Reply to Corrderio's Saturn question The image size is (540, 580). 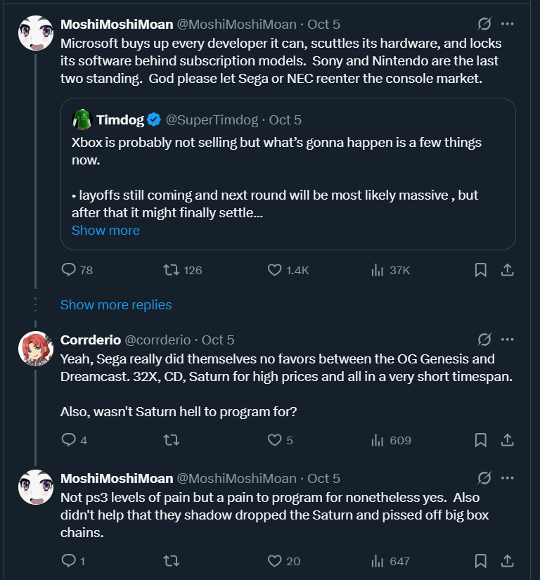pyautogui.click(x=69, y=440)
